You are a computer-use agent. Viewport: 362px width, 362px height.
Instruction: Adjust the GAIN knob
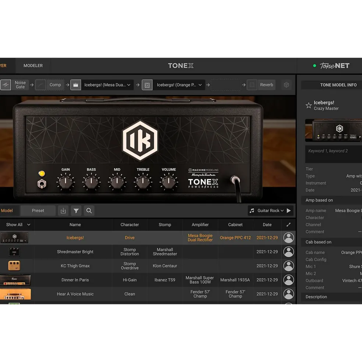[x=65, y=182]
